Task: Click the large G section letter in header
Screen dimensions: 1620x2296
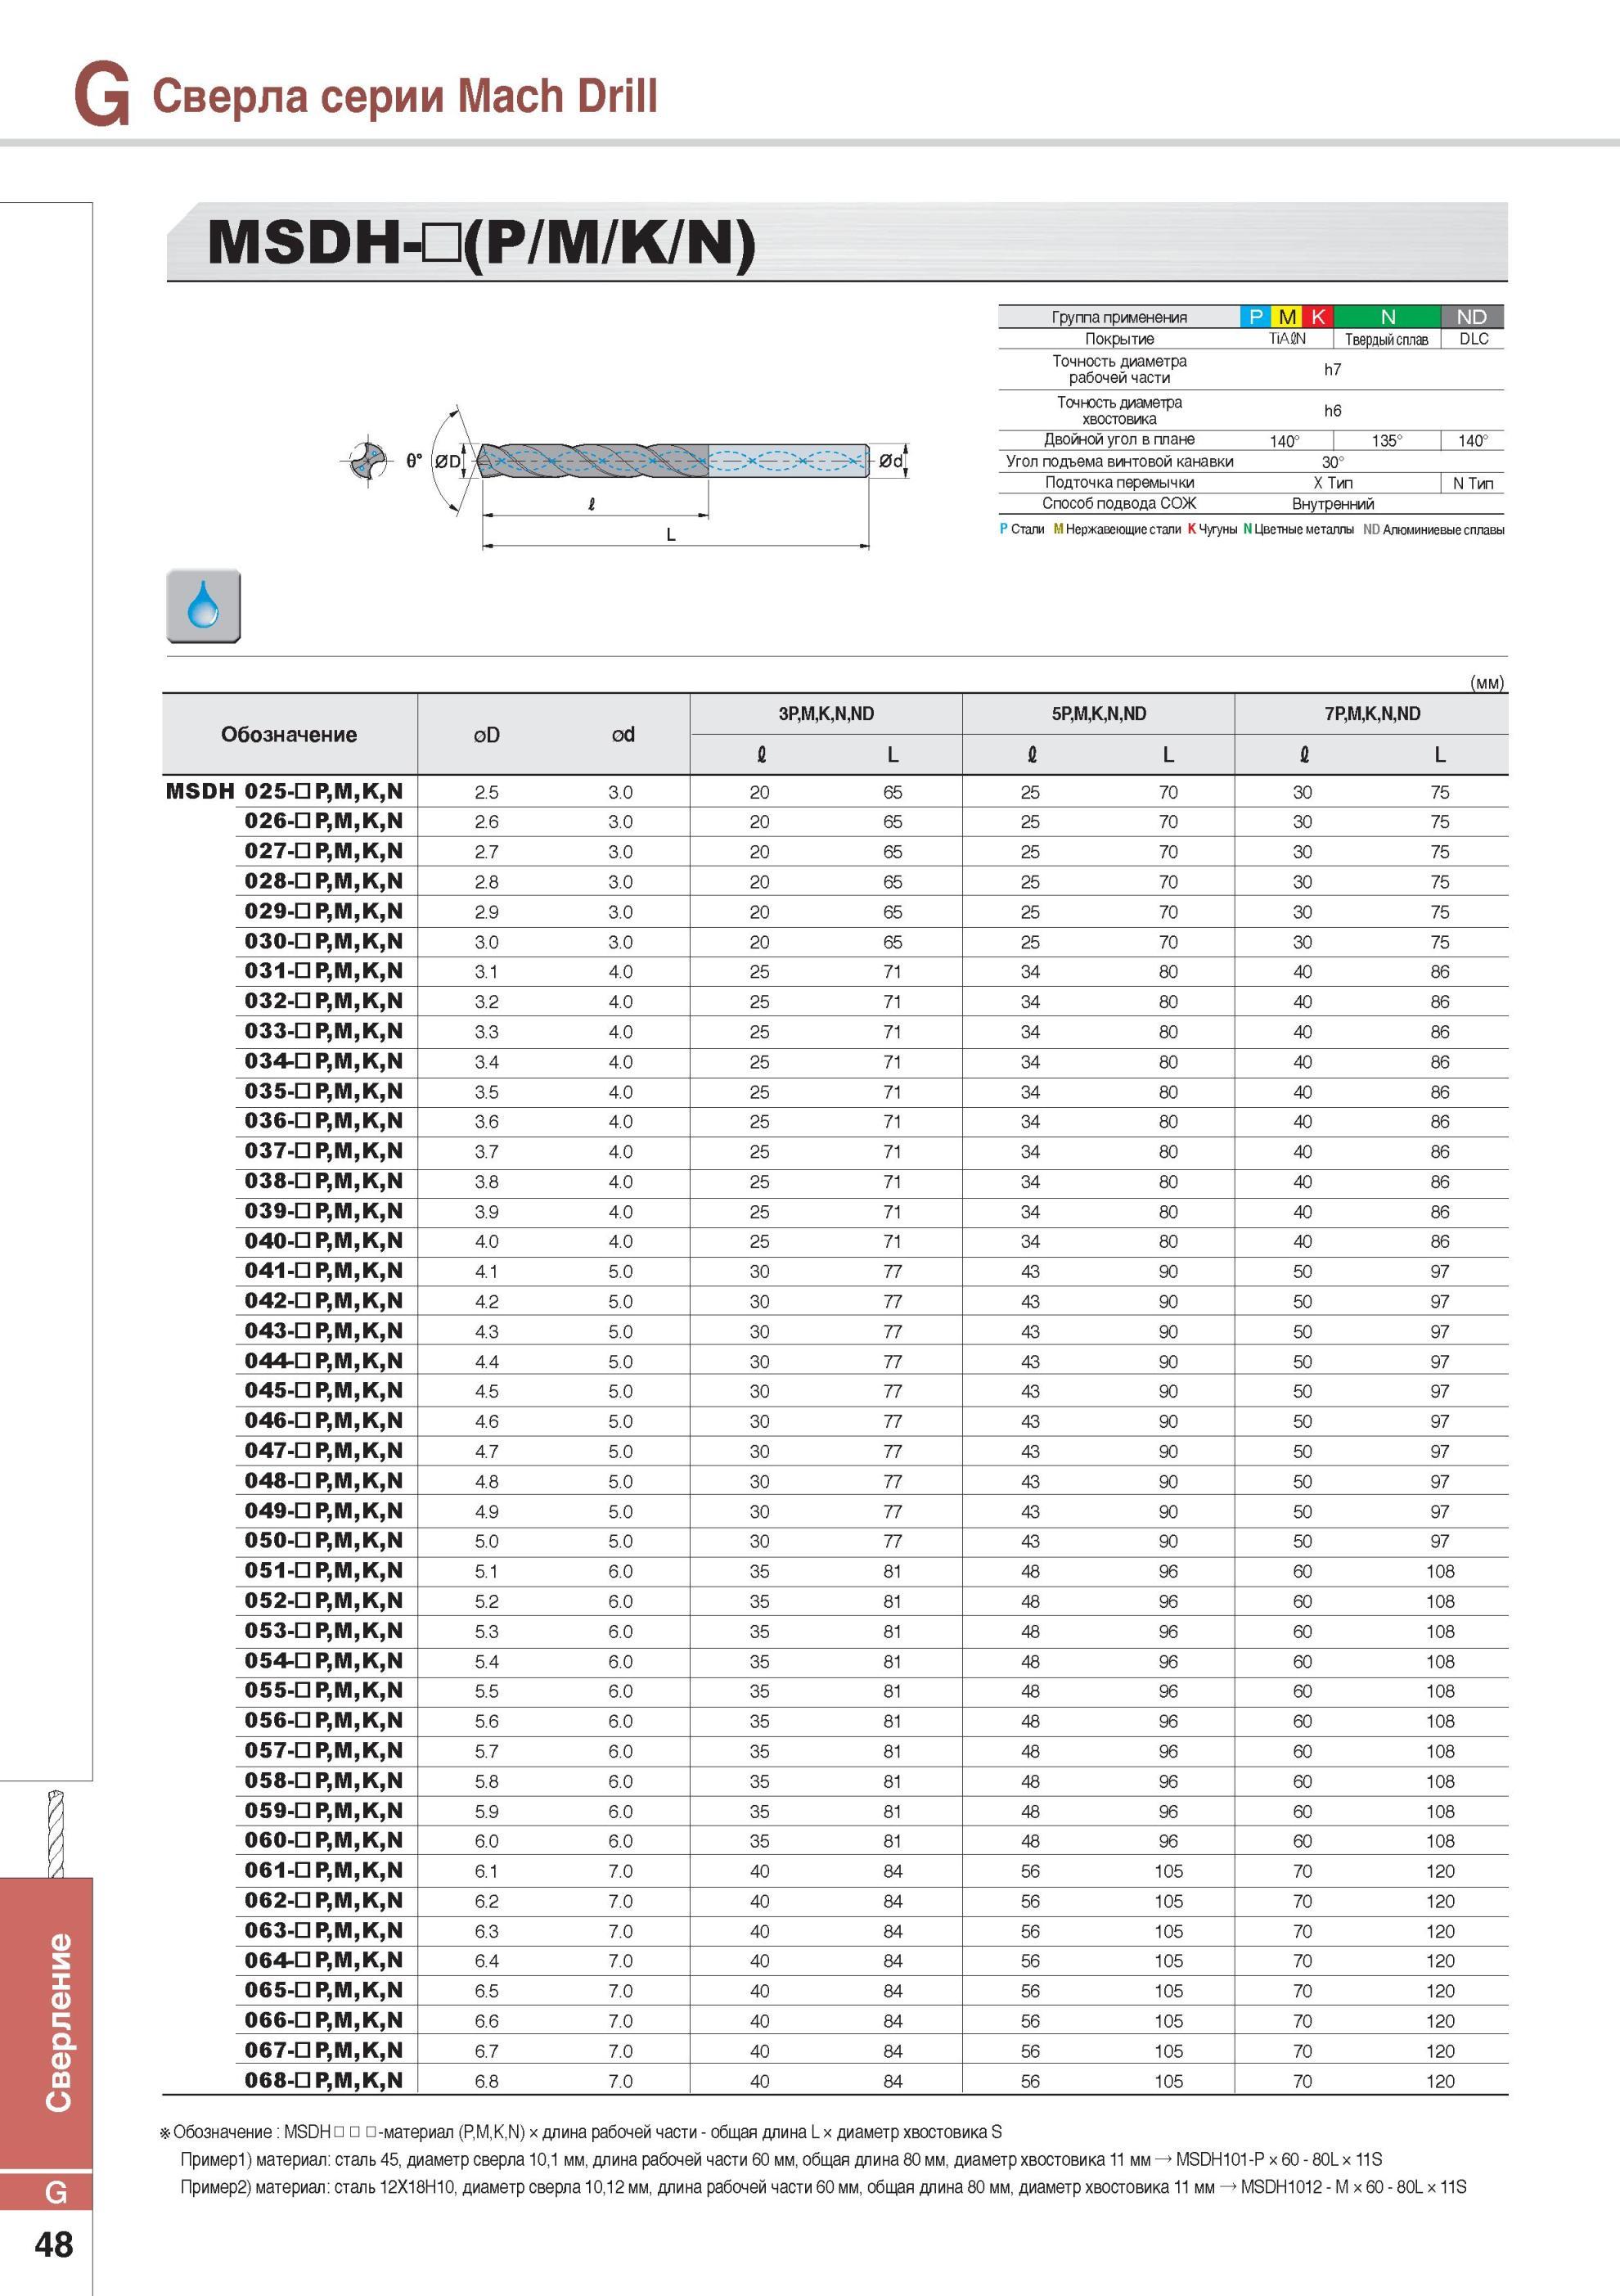Action: [102, 95]
